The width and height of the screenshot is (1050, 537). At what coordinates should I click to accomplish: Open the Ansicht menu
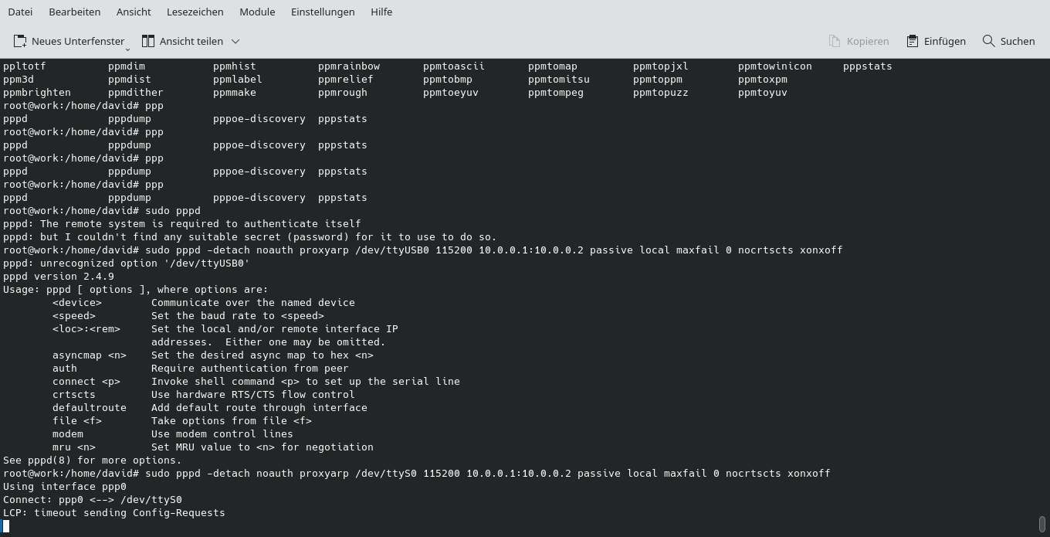pos(133,12)
